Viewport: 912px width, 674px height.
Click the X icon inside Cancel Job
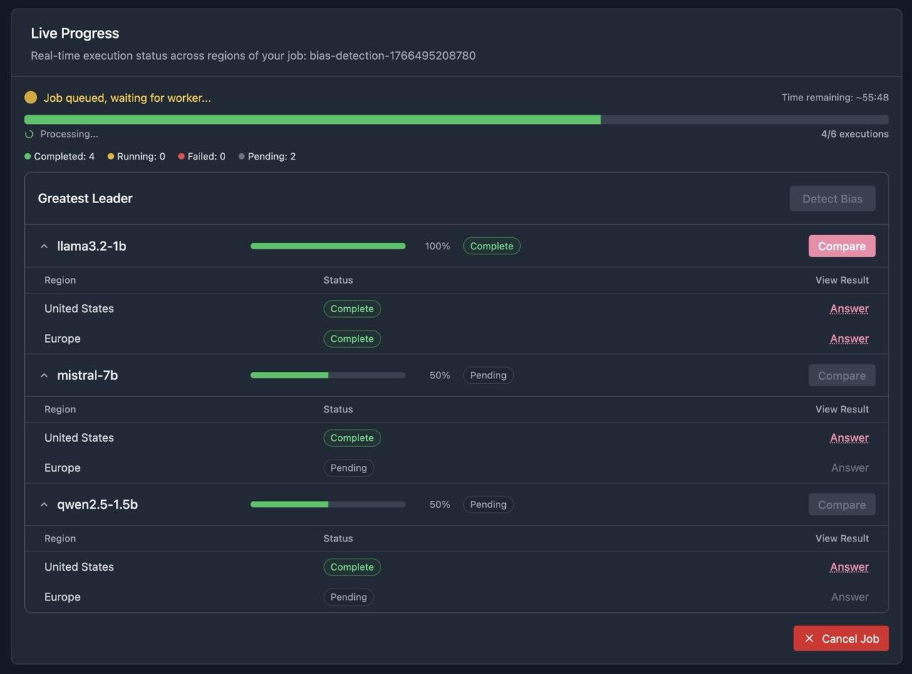809,638
